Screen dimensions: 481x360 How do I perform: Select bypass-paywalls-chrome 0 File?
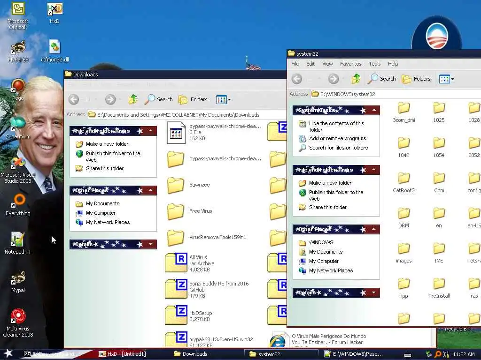click(x=214, y=132)
